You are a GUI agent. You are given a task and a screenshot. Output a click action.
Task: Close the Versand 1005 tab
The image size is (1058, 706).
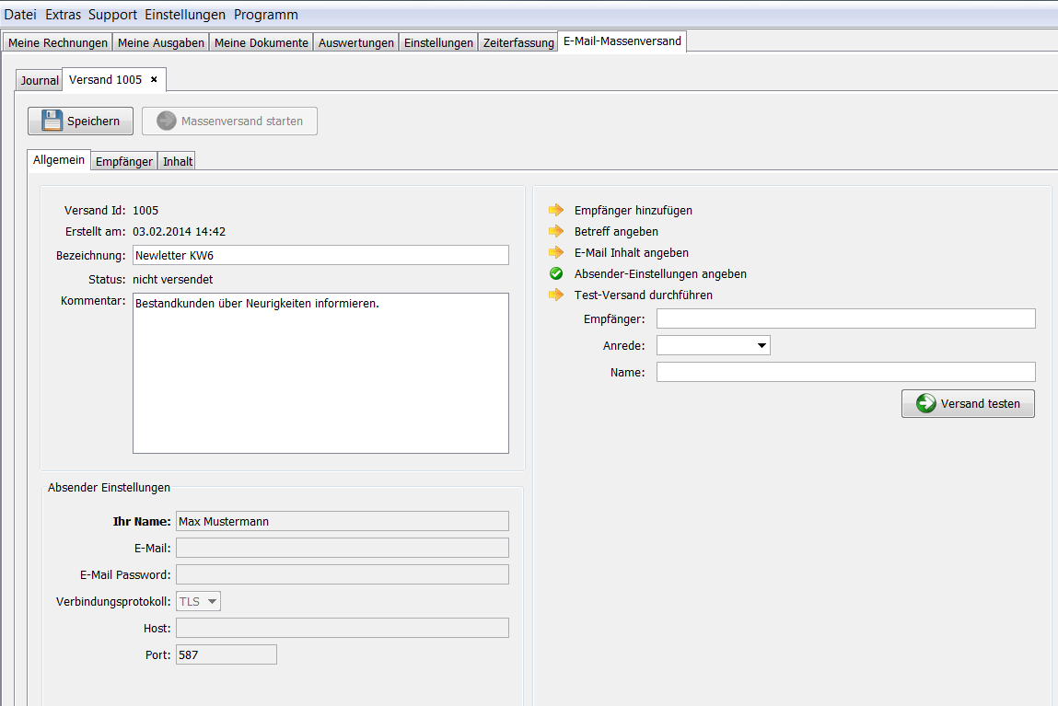click(154, 80)
